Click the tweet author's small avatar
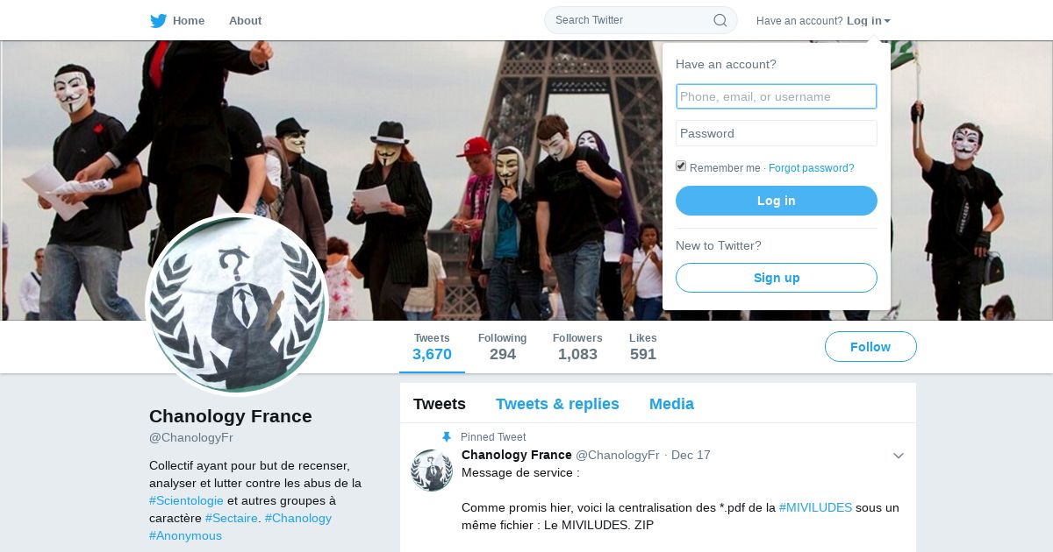 [432, 471]
